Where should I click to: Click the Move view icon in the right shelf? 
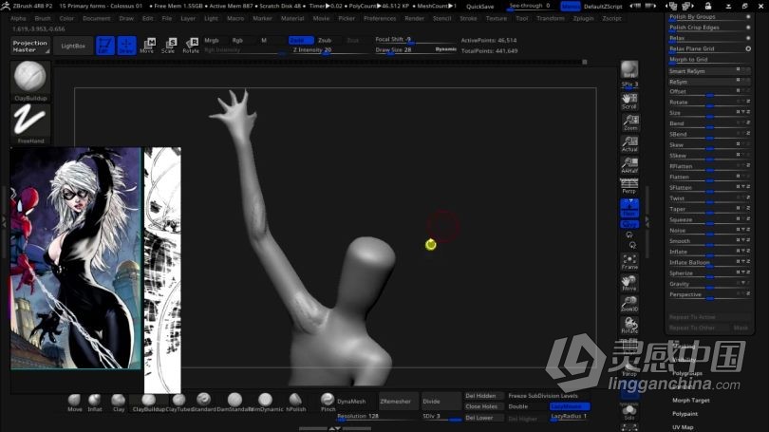point(629,283)
